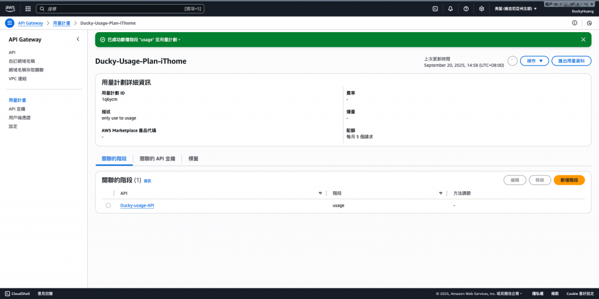The image size is (599, 299).
Task: Switch to the 關聯的階段 tab
Action: 114,159
